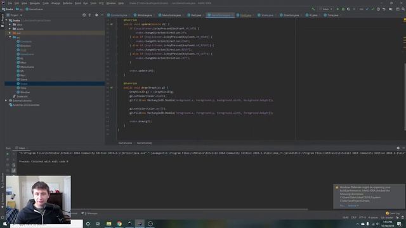Expand the .idea folder arrow

10,25
